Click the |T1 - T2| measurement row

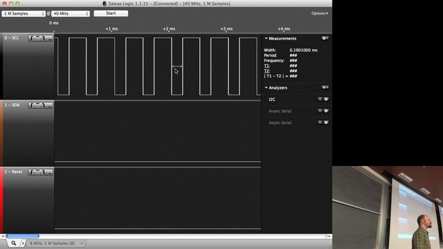280,76
